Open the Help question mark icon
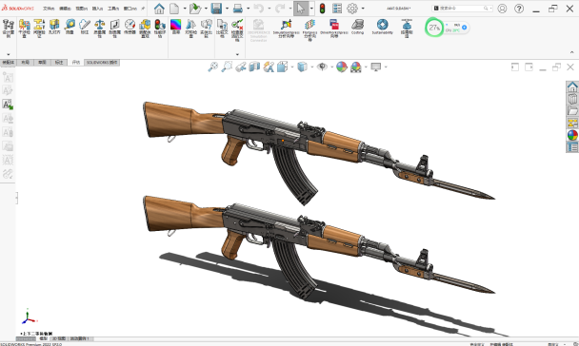Viewport: 579px width, 346px height. click(x=519, y=9)
